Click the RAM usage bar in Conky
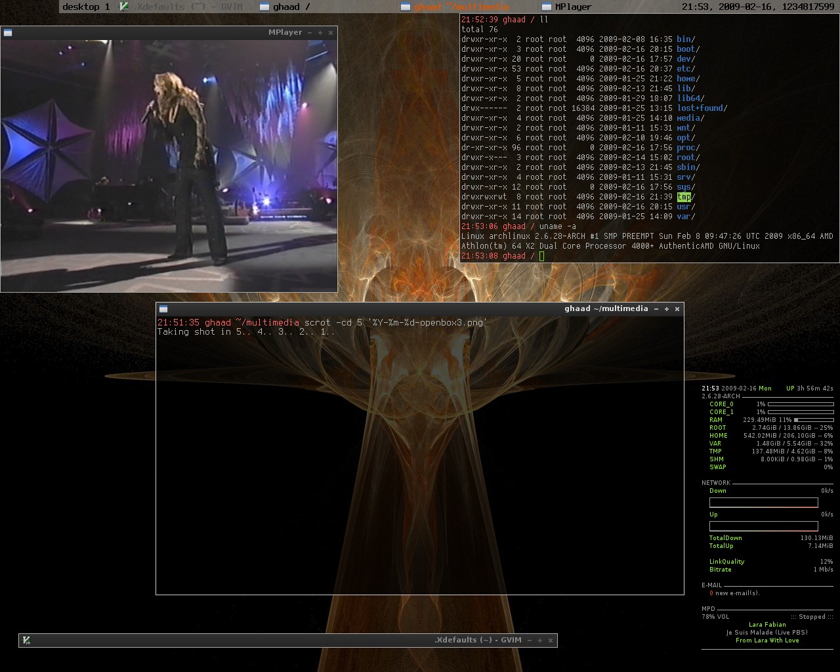Viewport: 840px width, 672px height. 814,420
